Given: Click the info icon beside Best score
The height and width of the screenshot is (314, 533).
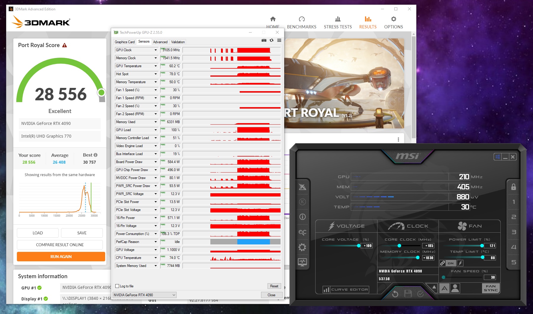Looking at the screenshot, I should 95,155.
